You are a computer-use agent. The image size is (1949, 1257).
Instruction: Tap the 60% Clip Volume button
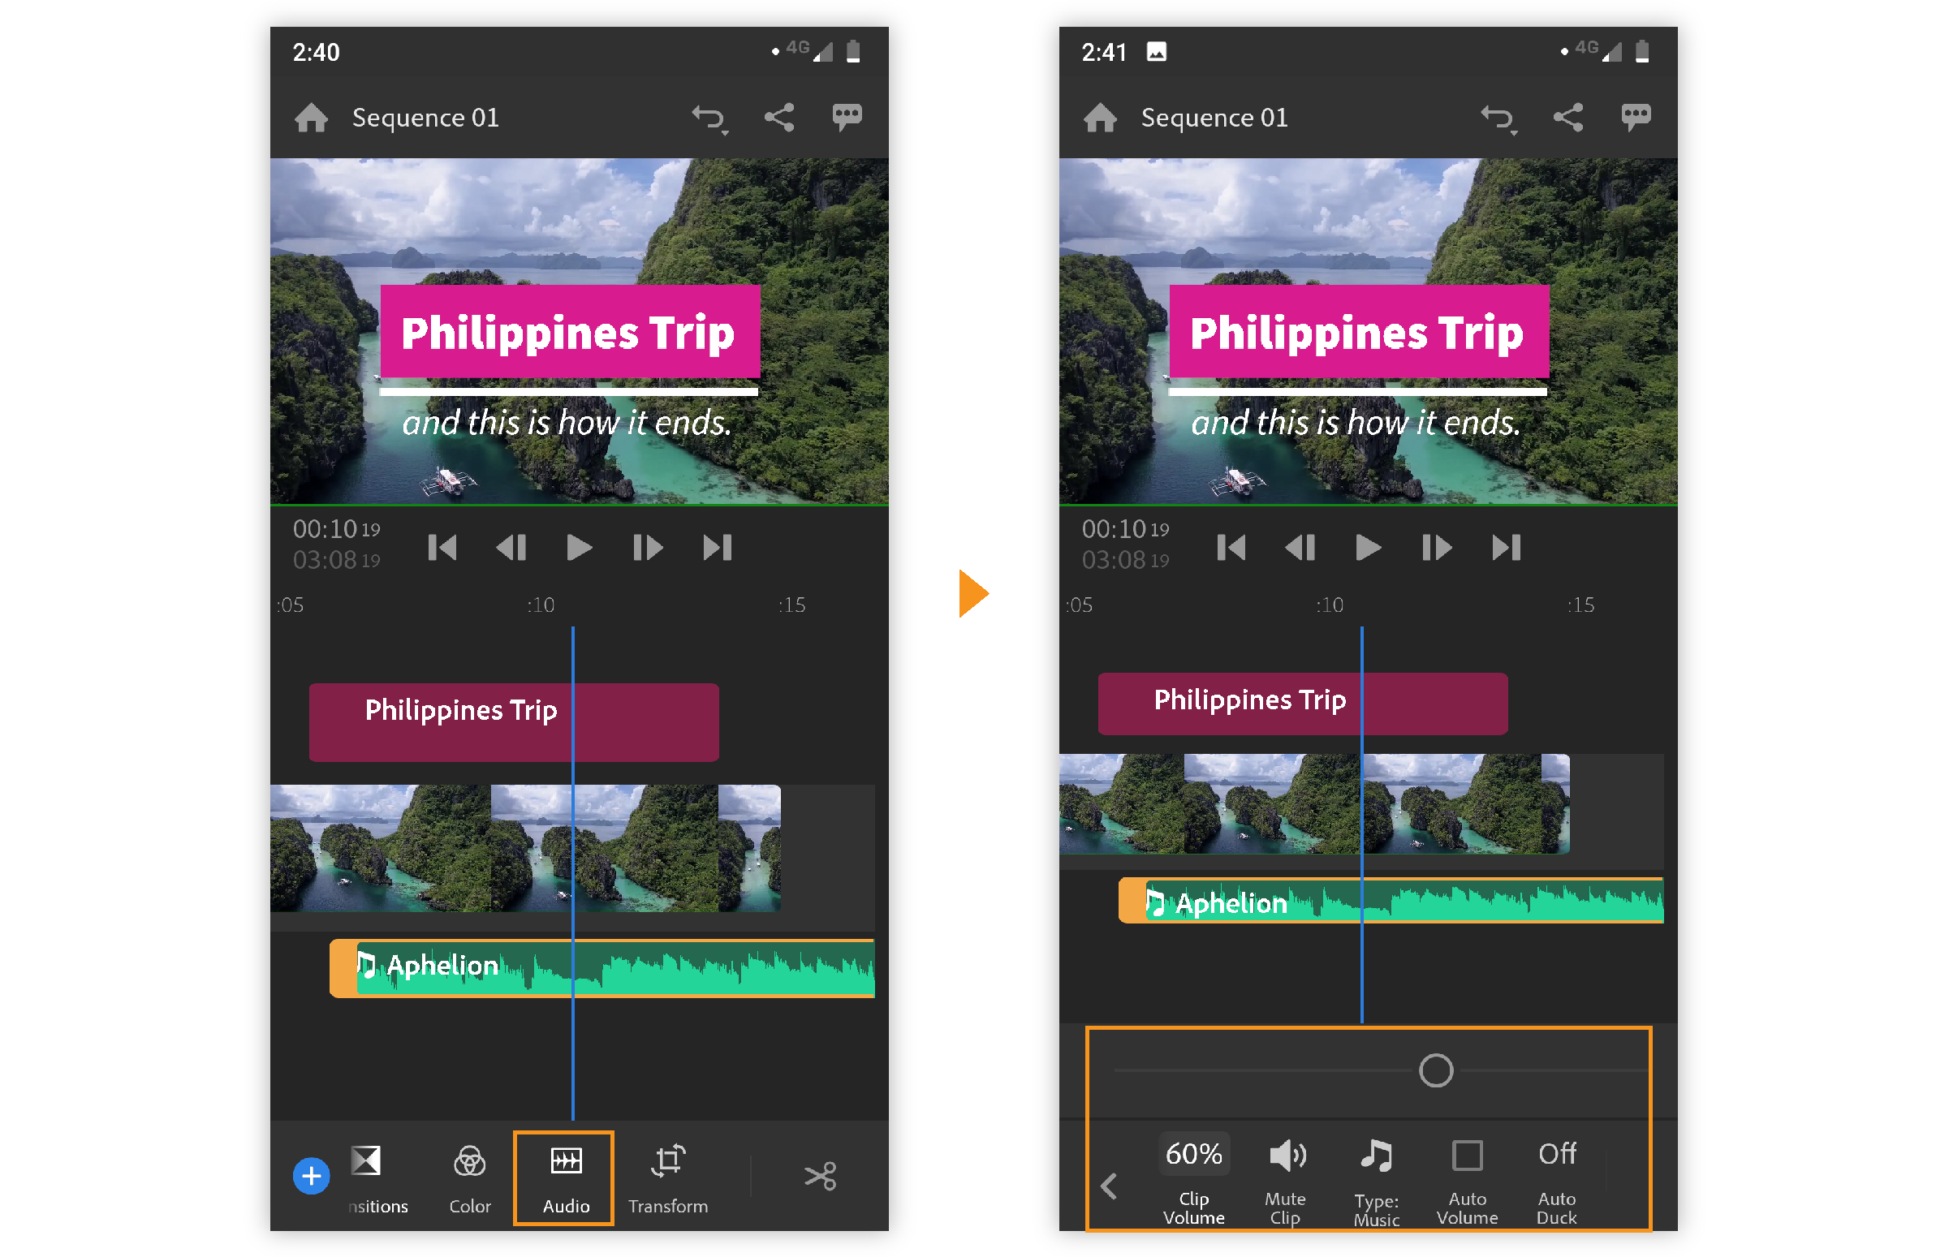pyautogui.click(x=1193, y=1154)
